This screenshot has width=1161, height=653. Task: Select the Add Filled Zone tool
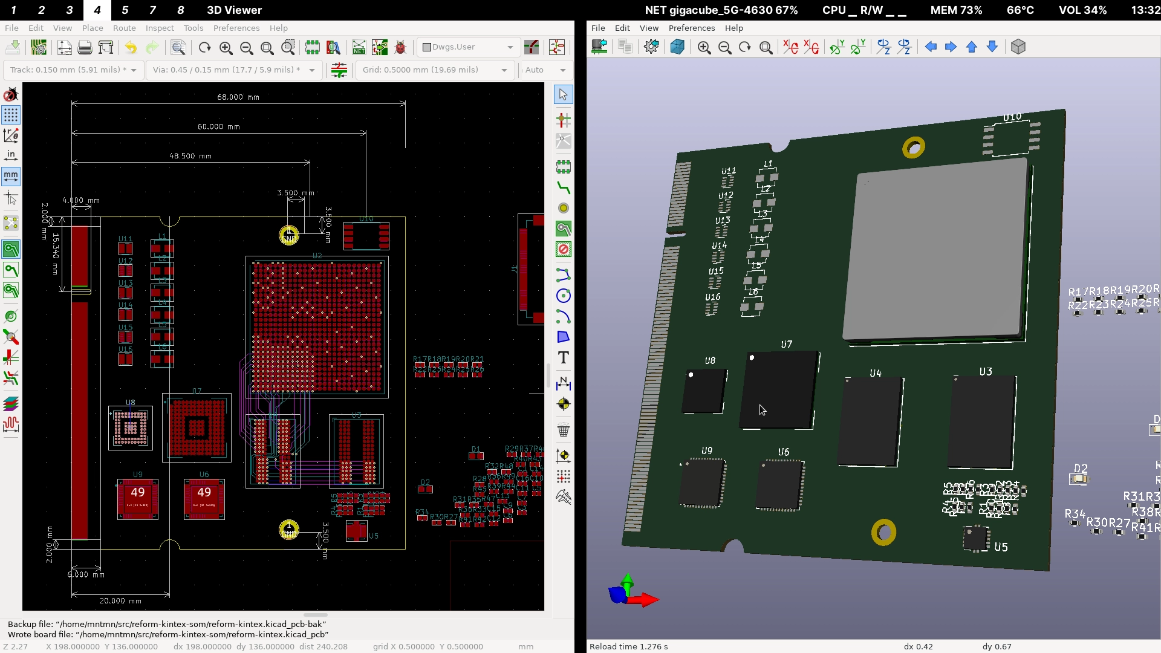[564, 229]
